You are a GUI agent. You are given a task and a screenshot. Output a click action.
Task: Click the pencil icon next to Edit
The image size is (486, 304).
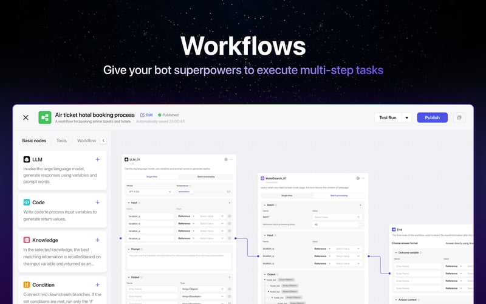[x=142, y=115]
